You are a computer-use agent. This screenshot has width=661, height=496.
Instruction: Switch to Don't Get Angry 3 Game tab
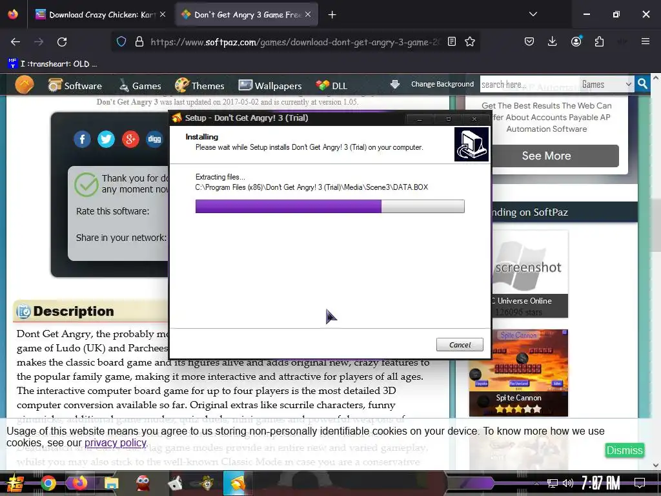tap(246, 15)
